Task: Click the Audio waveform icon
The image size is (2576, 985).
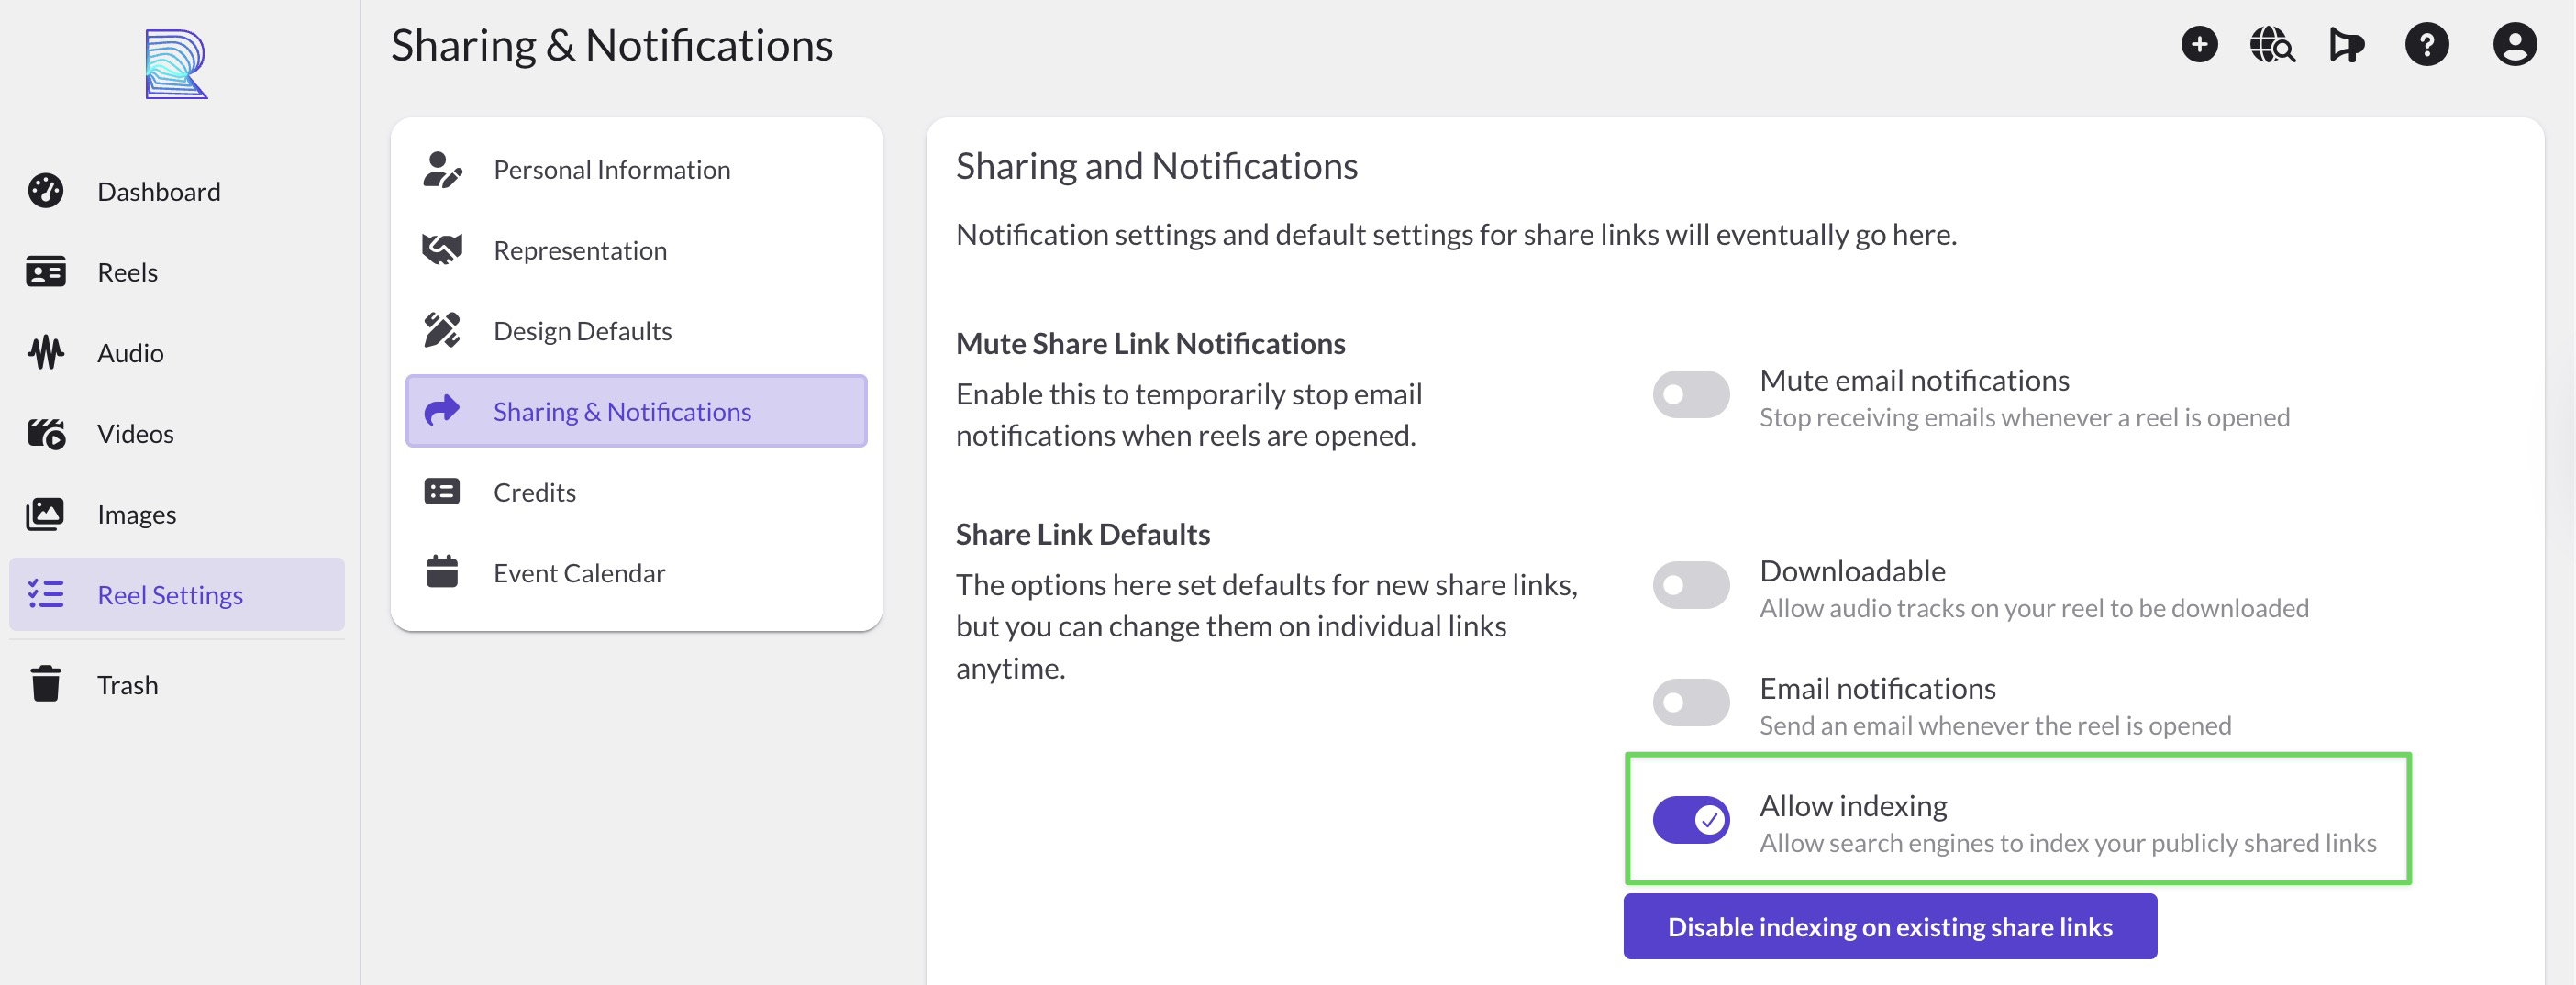Action: point(46,353)
